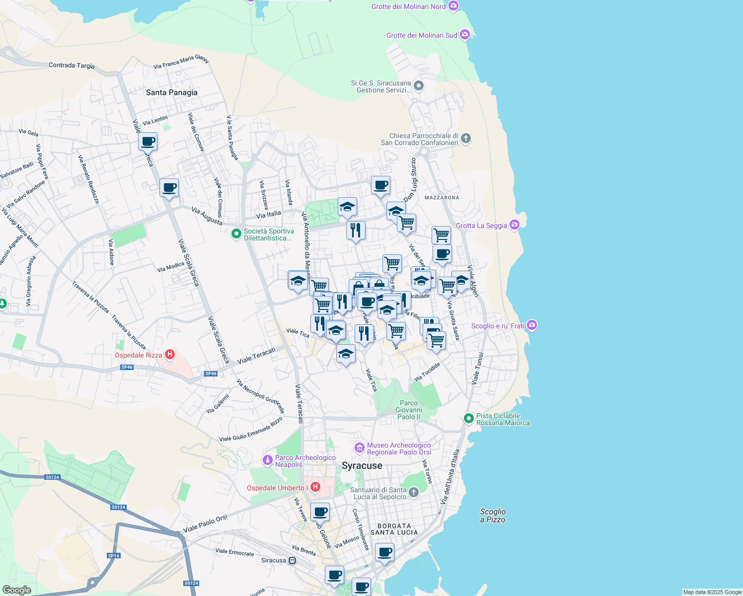
Task: Select Parco Archeologico Neapolis pin
Action: point(268,461)
